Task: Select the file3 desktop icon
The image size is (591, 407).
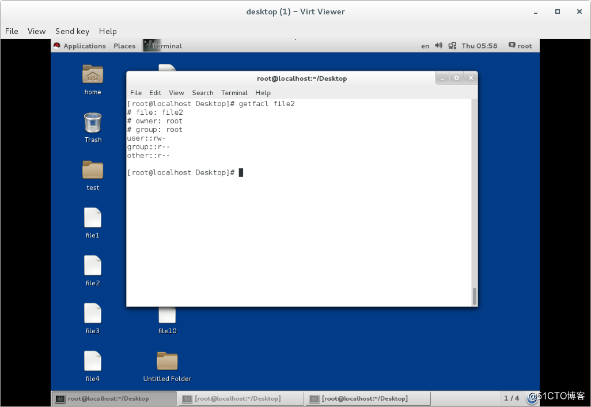Action: point(92,313)
